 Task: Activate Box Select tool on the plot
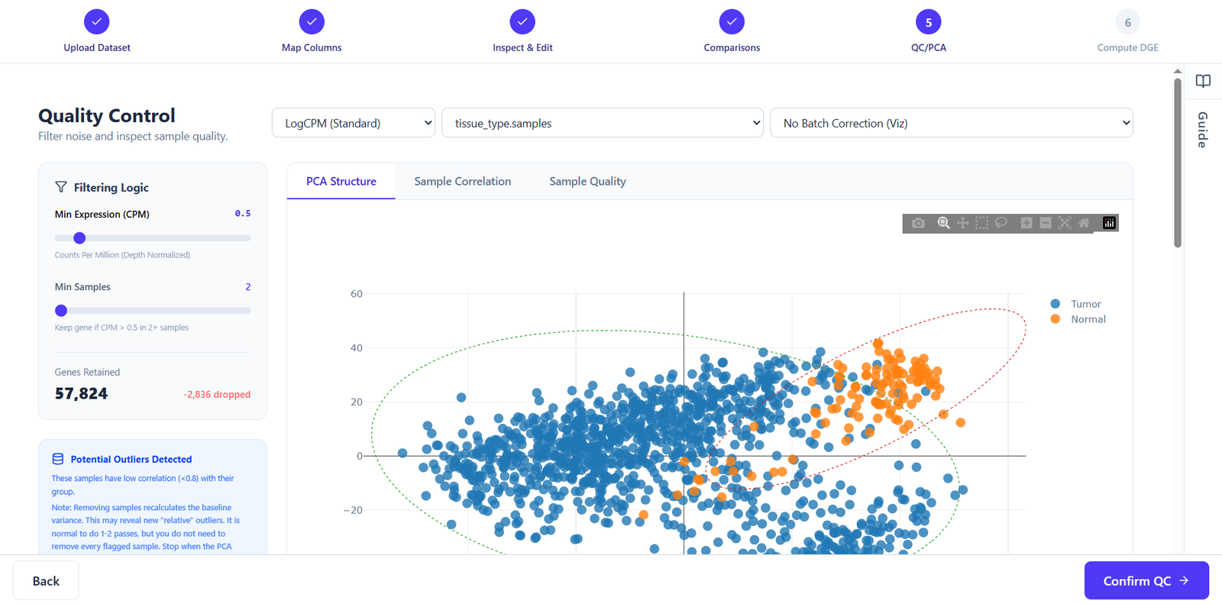tap(982, 223)
